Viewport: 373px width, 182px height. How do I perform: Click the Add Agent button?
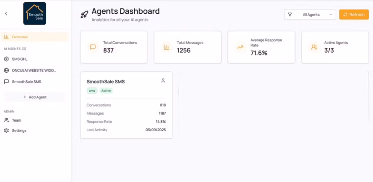(x=35, y=97)
